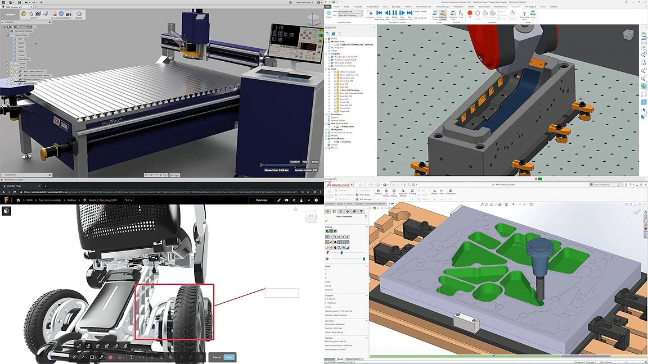
Task: Select the Text tool in markup toolbar
Action: coord(132,357)
